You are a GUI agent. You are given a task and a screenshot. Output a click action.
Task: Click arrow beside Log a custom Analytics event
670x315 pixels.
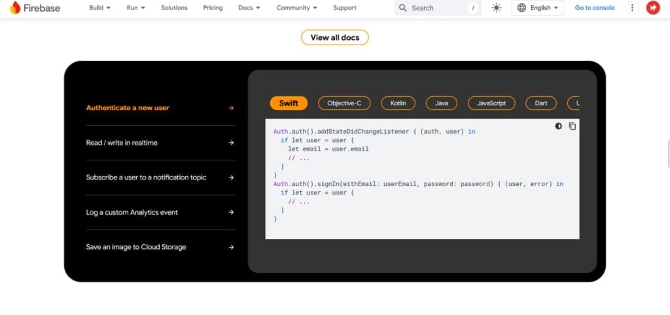[231, 212]
